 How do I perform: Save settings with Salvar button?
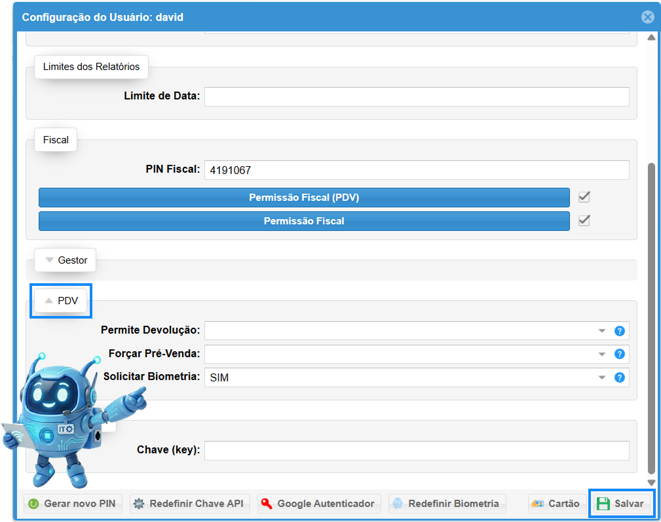[621, 504]
